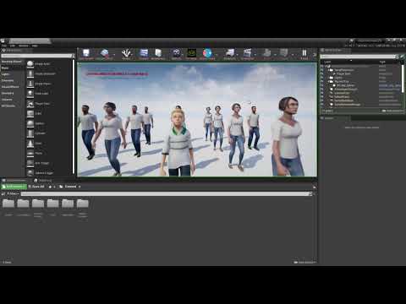Click the World Outliner scrollbar

403,79
